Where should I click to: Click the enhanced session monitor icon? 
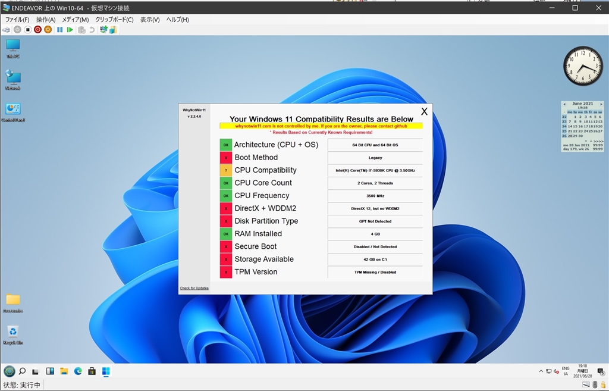click(x=103, y=30)
